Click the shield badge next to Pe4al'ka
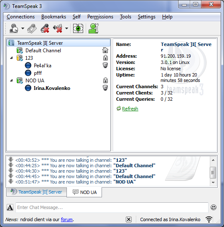The image size is (224, 227). coord(105,65)
